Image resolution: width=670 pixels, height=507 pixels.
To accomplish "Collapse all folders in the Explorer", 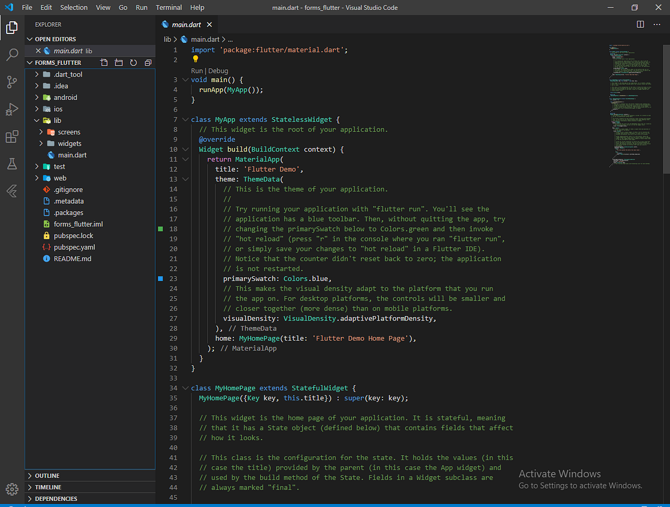I will click(147, 63).
